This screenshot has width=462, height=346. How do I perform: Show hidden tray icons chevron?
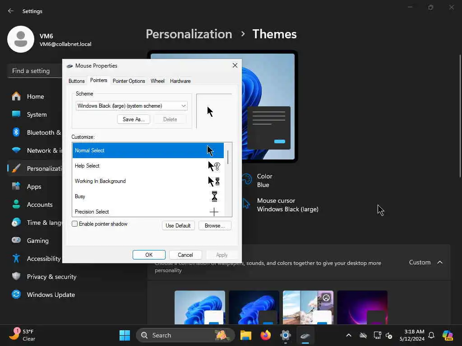pyautogui.click(x=349, y=335)
